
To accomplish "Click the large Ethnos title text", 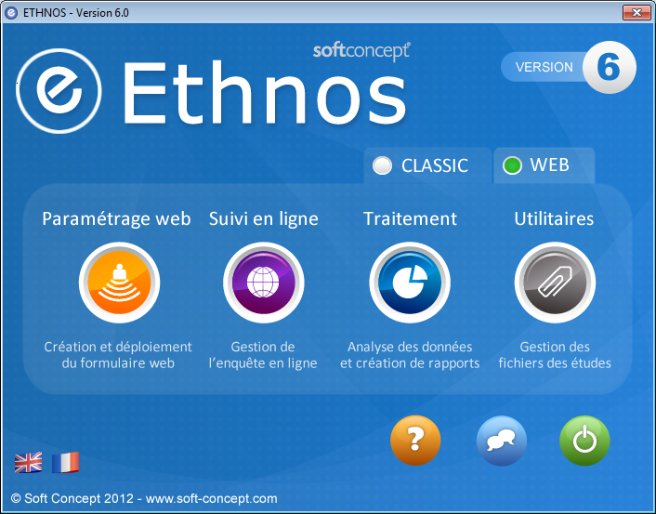I will [264, 93].
